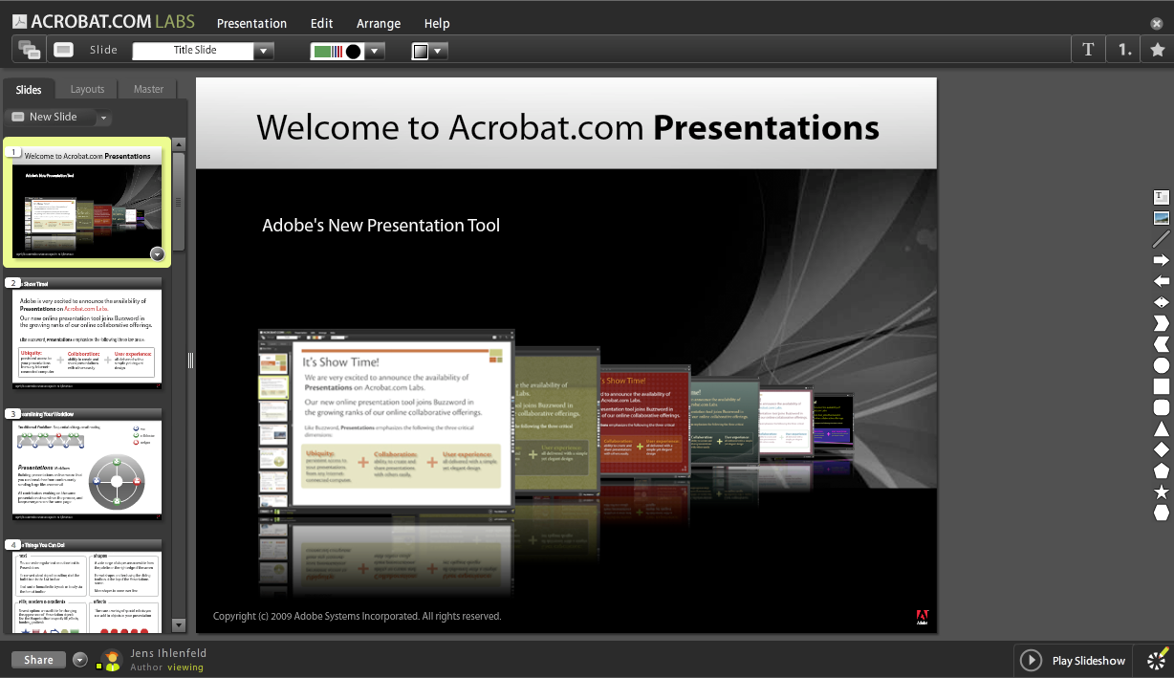Select the insert image tool in the sidebar

coord(1161,218)
